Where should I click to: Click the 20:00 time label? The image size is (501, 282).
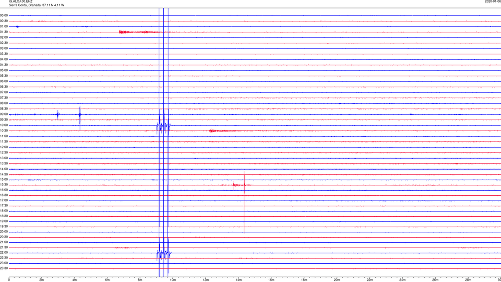(4, 231)
